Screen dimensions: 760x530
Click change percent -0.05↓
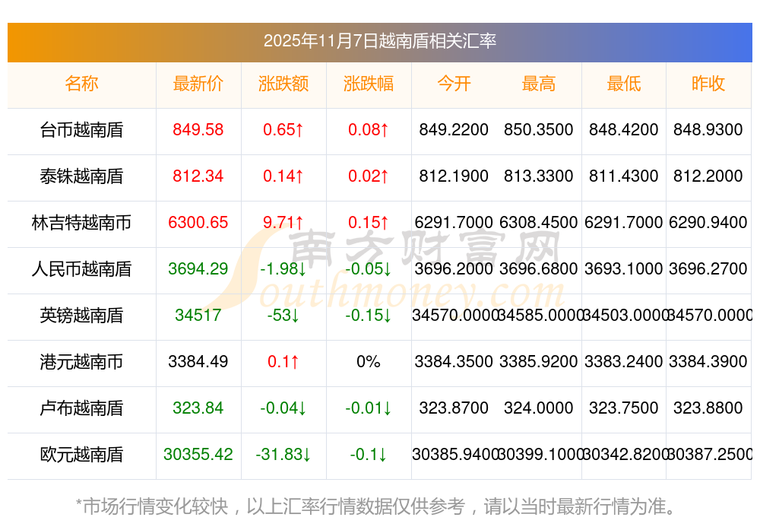[369, 268]
